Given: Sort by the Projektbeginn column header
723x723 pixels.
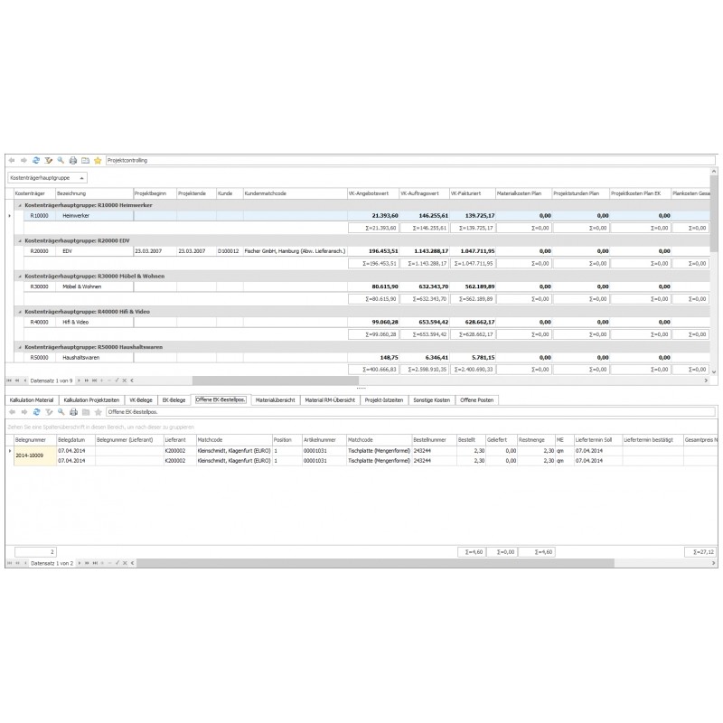Looking at the screenshot, I should pyautogui.click(x=155, y=193).
